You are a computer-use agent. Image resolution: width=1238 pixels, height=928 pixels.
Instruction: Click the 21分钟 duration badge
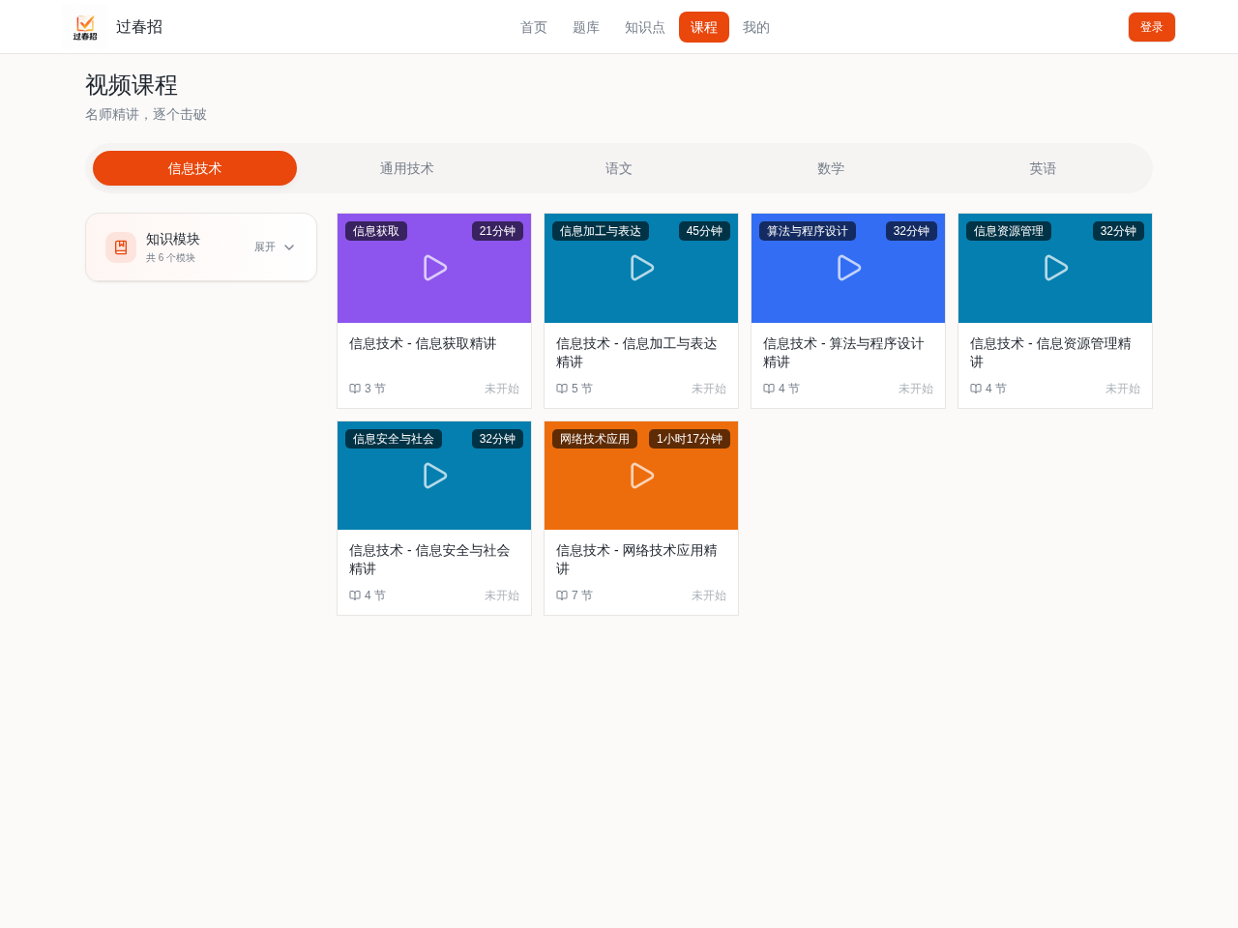[497, 231]
